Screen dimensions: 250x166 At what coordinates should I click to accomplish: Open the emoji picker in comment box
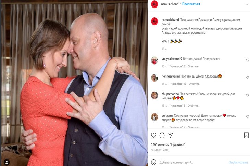[x=154, y=162]
